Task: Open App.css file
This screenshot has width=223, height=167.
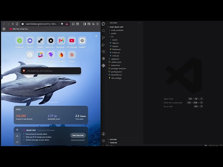Action: tap(125, 43)
